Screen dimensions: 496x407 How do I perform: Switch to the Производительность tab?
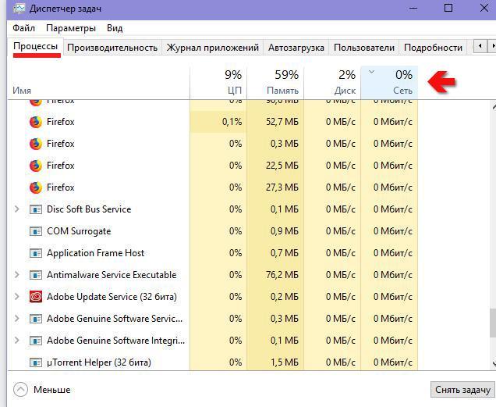click(x=112, y=48)
